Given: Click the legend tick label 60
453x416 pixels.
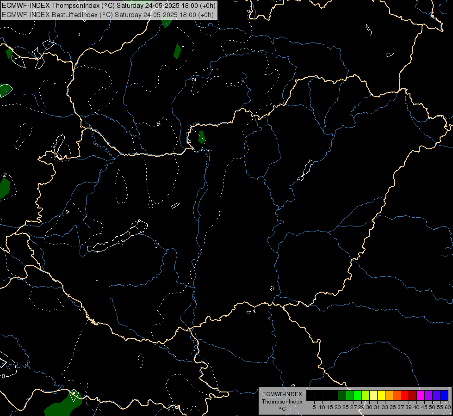Looking at the screenshot, I should pyautogui.click(x=448, y=407).
